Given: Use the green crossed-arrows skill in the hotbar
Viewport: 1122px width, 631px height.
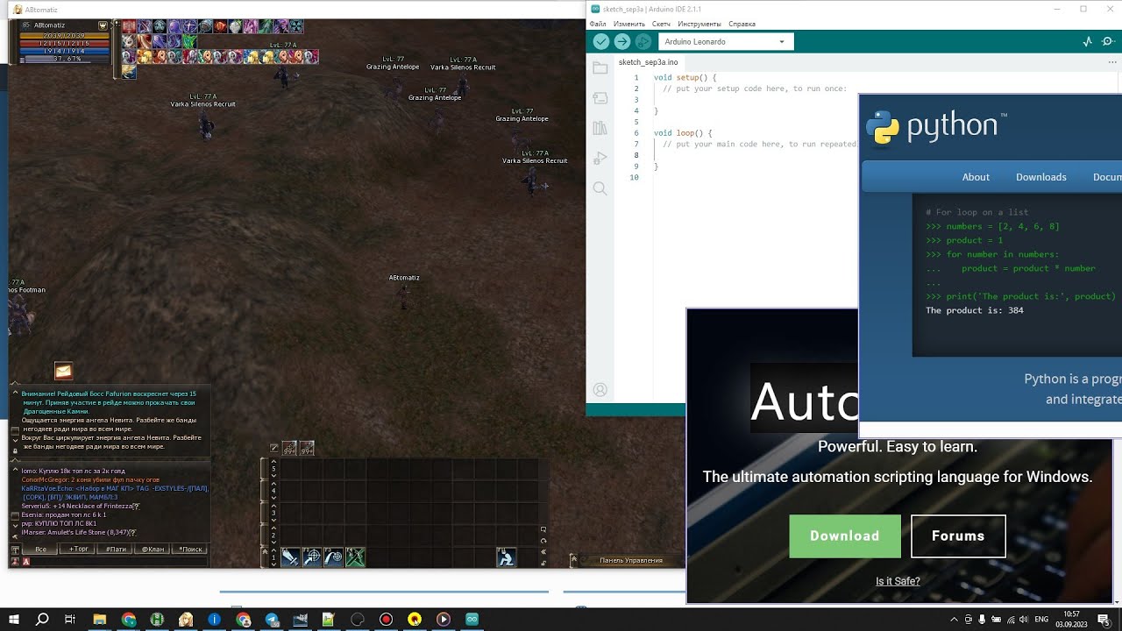Looking at the screenshot, I should click(x=355, y=557).
